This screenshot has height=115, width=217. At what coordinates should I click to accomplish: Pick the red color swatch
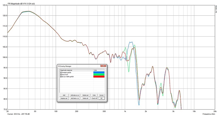[98, 77]
